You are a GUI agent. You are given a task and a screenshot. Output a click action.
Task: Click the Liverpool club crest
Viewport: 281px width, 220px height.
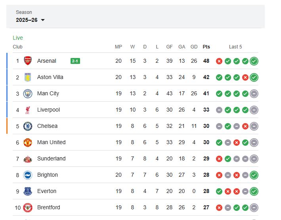click(28, 110)
